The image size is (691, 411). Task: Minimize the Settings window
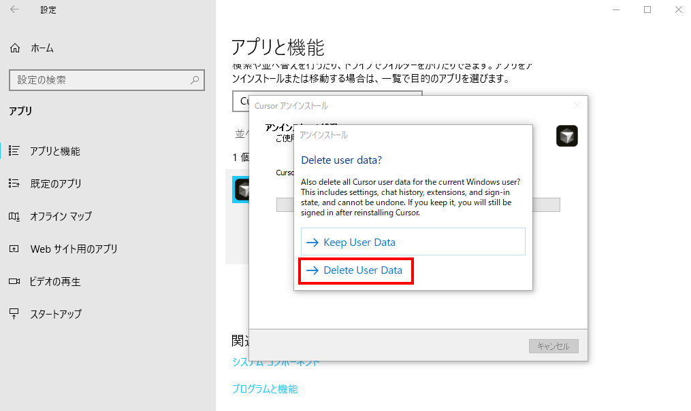(x=616, y=10)
